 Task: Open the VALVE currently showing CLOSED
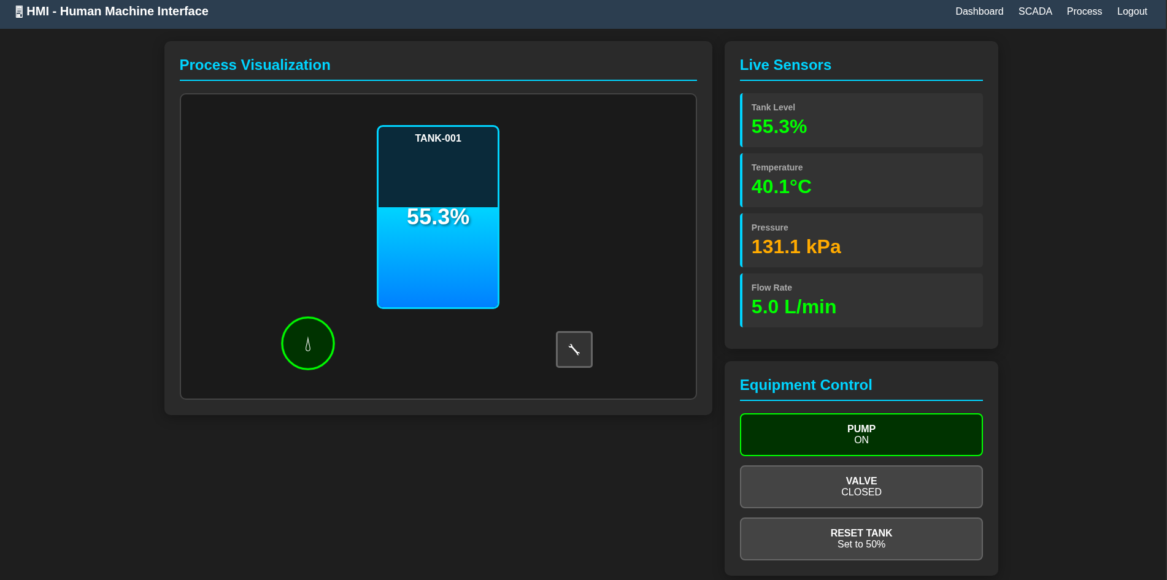coord(861,486)
